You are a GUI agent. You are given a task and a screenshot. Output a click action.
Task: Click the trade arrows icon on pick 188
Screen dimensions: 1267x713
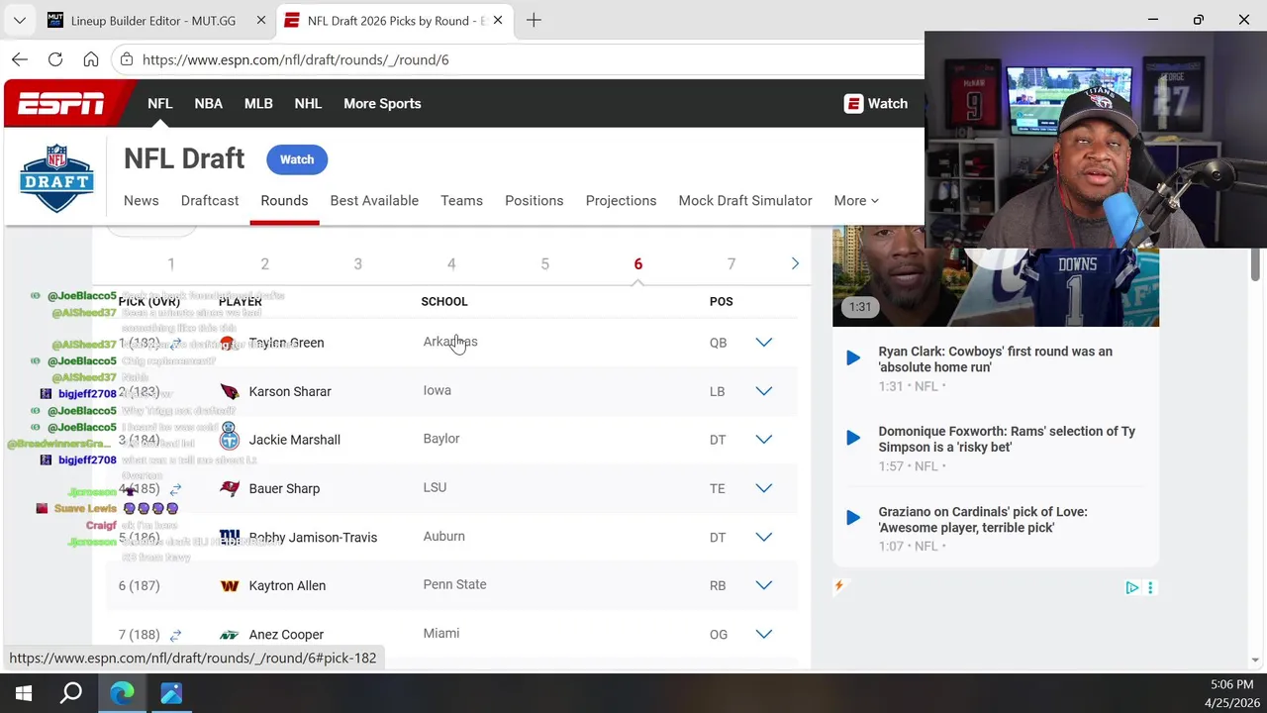point(175,635)
